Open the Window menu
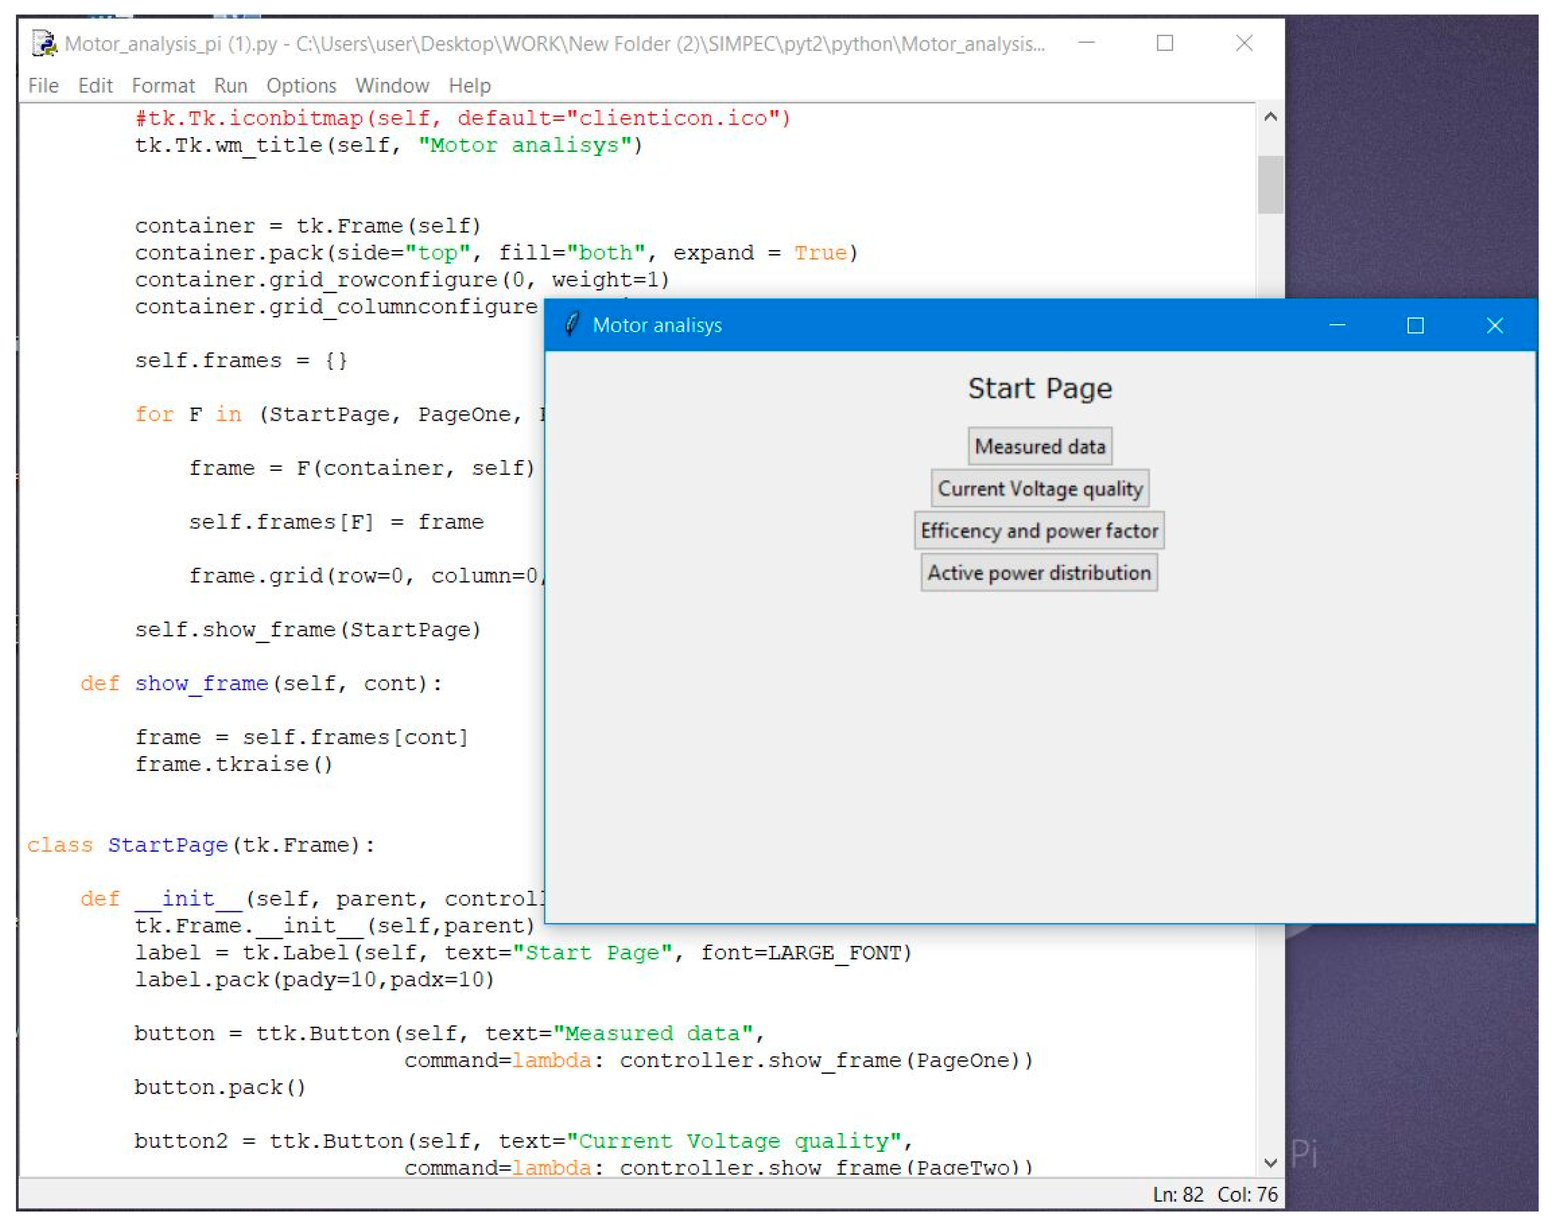1558x1228 pixels. 392,85
